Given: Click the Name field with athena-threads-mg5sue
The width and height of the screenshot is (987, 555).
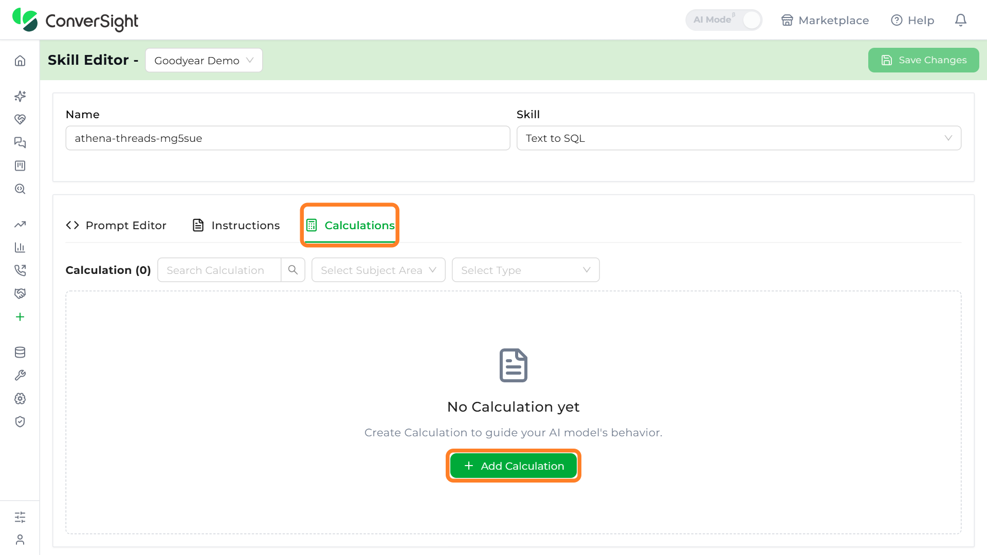Looking at the screenshot, I should (288, 138).
